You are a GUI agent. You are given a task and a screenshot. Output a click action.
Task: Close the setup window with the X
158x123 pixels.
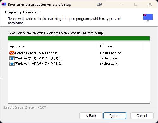click(150, 4)
